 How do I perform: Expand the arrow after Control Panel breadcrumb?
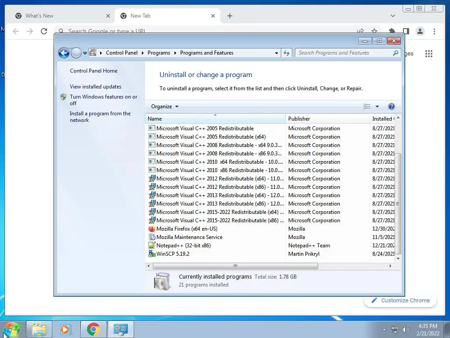[x=143, y=53]
